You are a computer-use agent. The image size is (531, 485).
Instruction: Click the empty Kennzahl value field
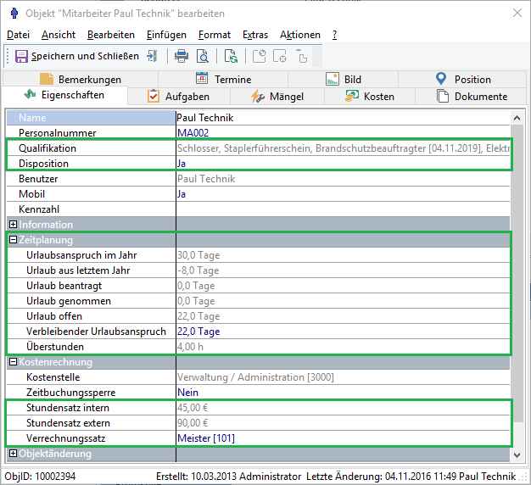coord(343,209)
